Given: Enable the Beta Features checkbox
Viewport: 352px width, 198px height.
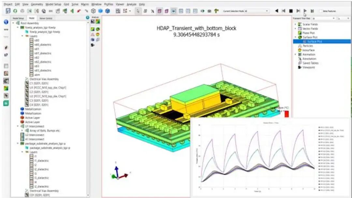Looking at the screenshot, I should pos(321,11).
